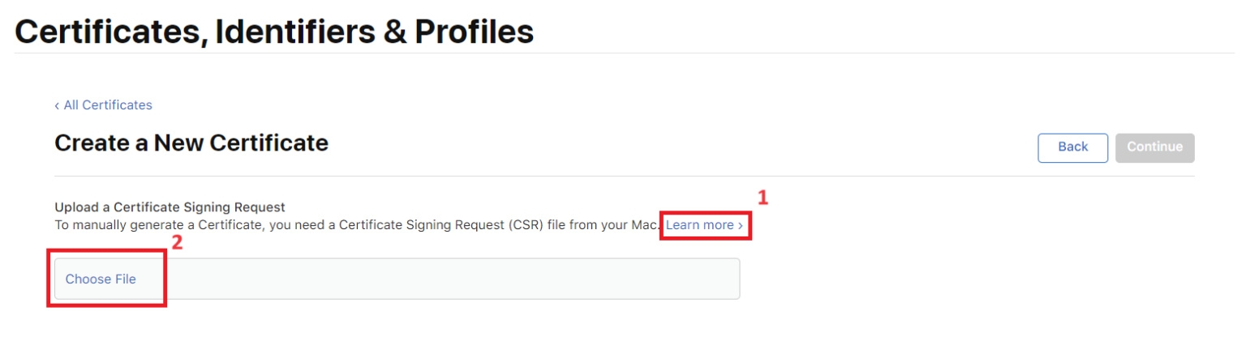
Task: Click Choose File to upload a CSR
Action: pyautogui.click(x=101, y=279)
